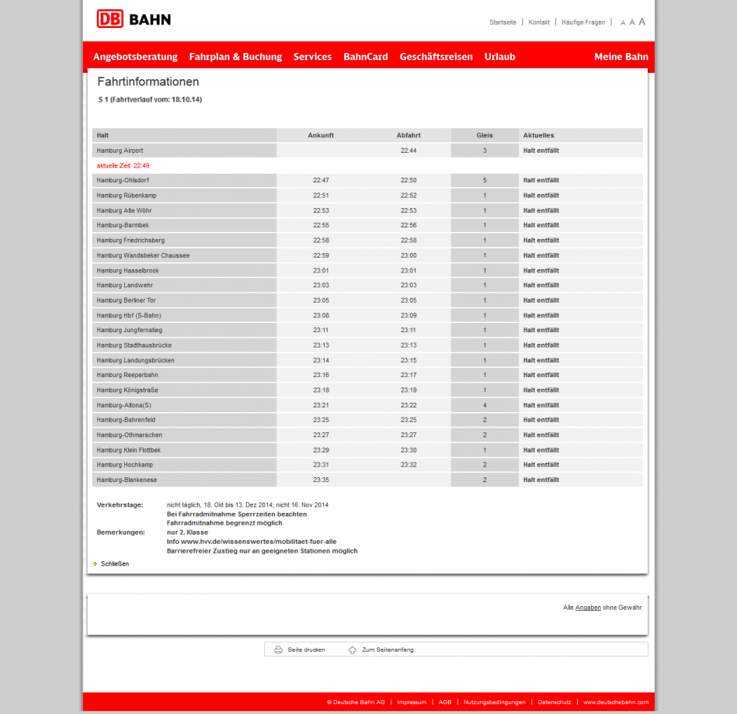Select smallest font size A
Screen dimensions: 737x714
pos(623,23)
